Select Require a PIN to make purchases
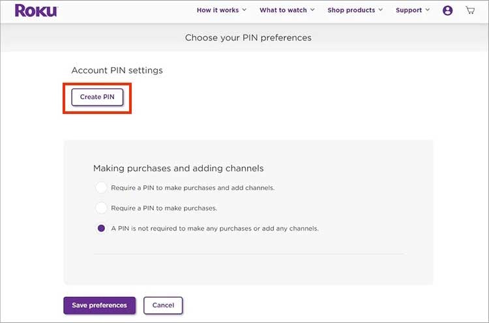This screenshot has height=323, width=489. (x=101, y=208)
